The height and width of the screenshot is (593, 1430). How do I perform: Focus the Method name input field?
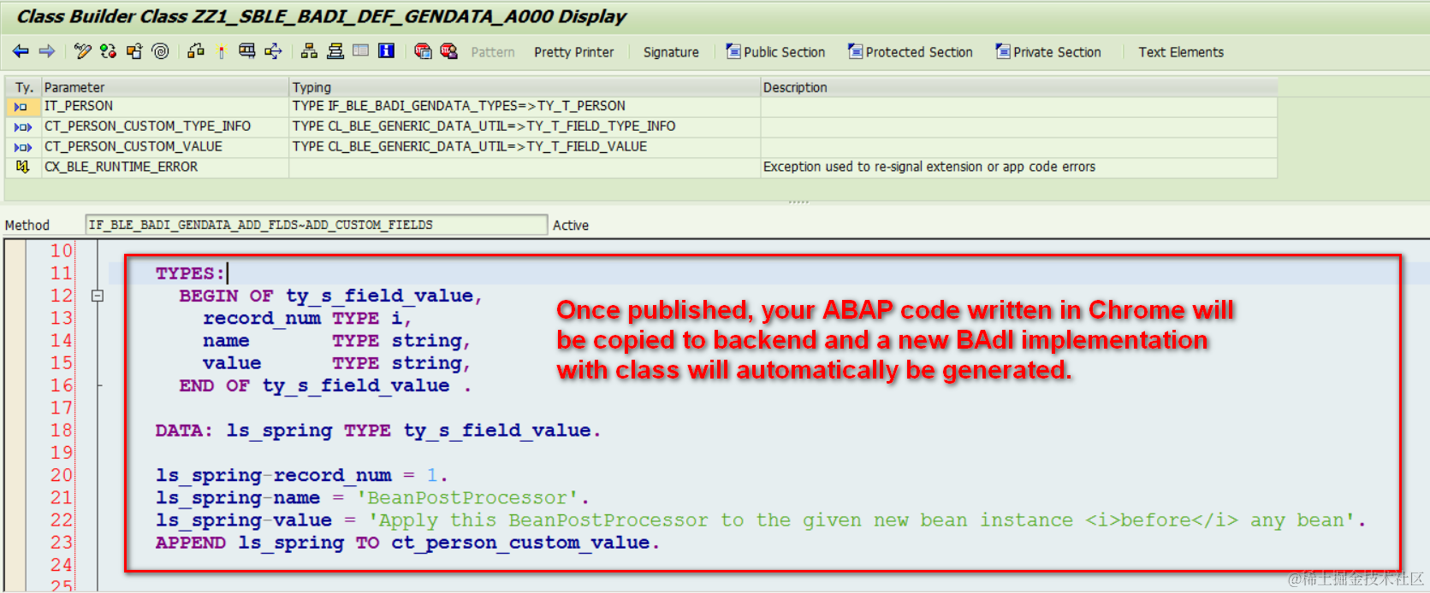pos(316,225)
